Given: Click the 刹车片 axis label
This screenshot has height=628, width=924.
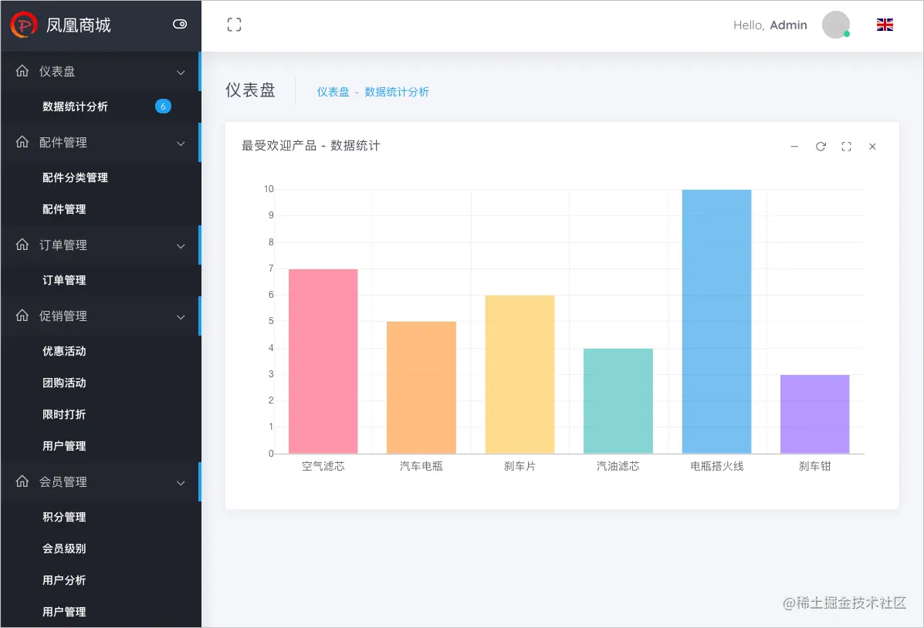Looking at the screenshot, I should coord(520,466).
